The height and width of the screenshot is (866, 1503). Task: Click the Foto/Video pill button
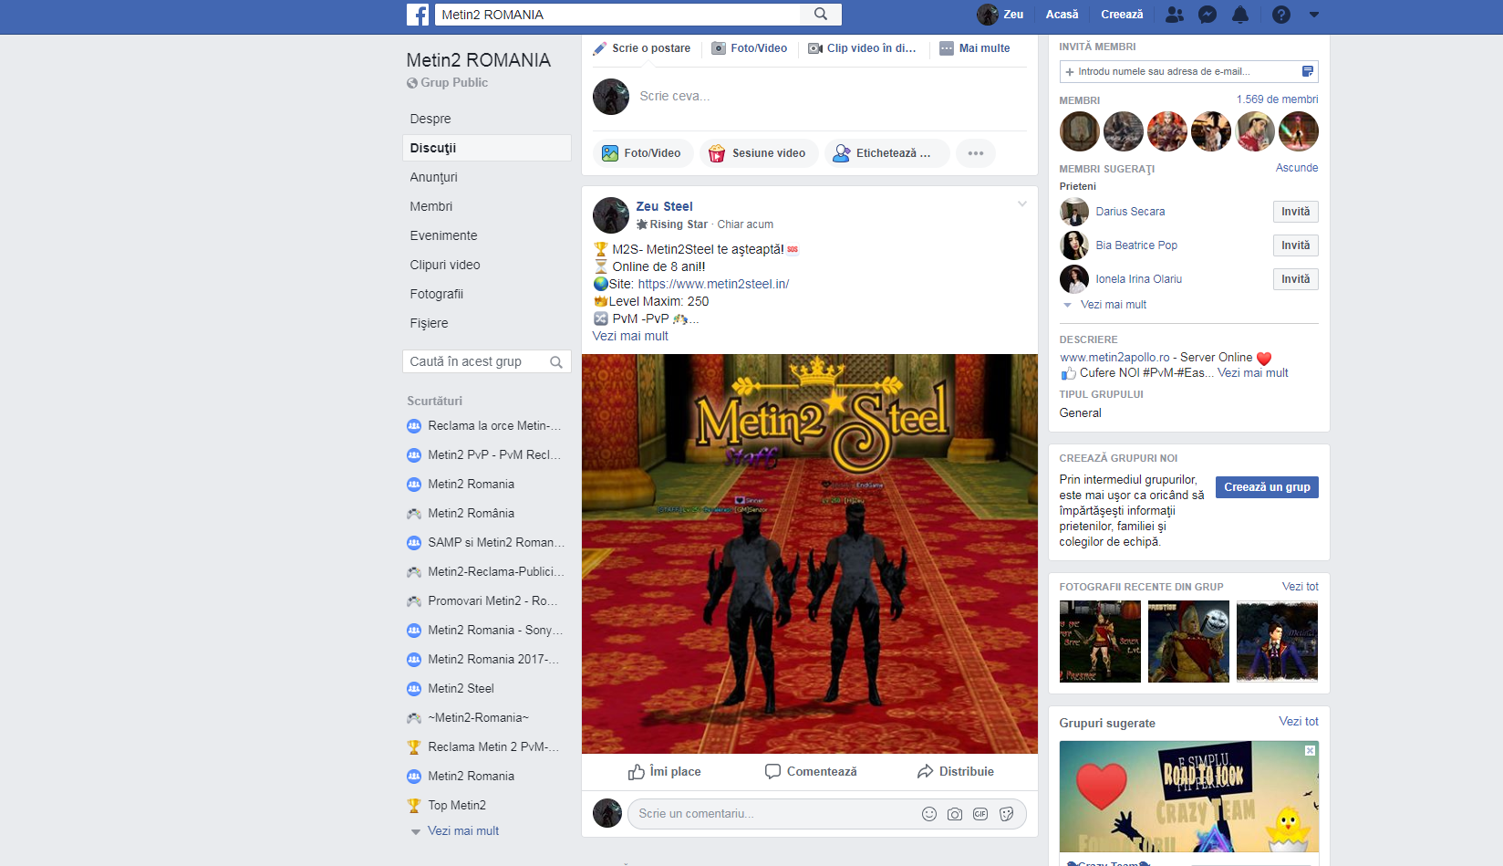click(x=643, y=153)
